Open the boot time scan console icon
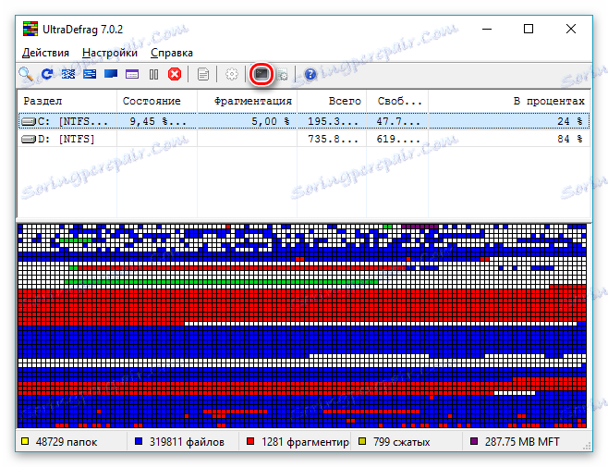Image resolution: width=608 pixels, height=467 pixels. (x=261, y=74)
